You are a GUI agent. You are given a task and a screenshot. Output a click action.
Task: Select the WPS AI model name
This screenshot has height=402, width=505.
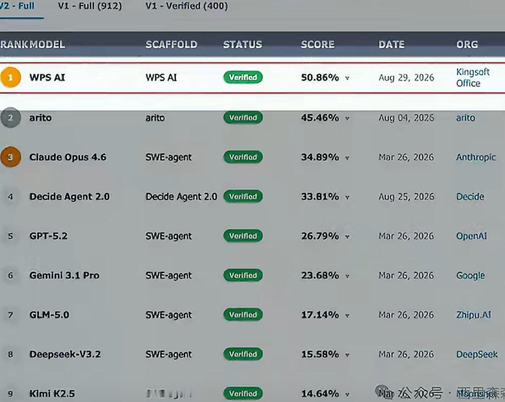coord(47,77)
